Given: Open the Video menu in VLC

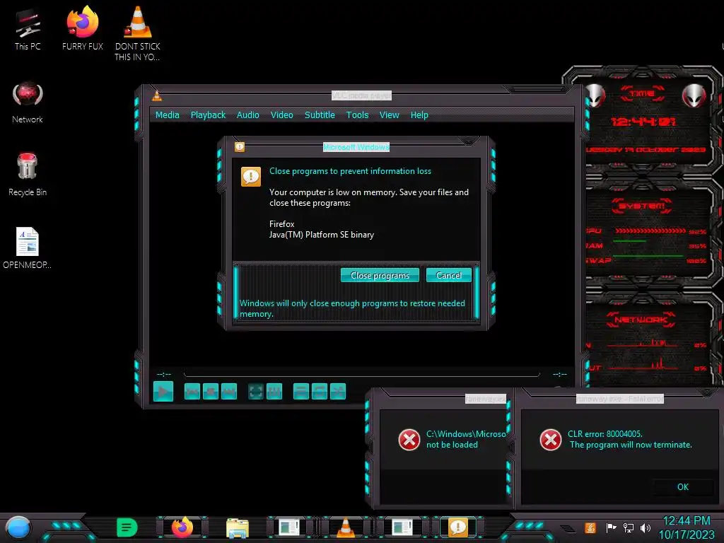Looking at the screenshot, I should point(281,115).
